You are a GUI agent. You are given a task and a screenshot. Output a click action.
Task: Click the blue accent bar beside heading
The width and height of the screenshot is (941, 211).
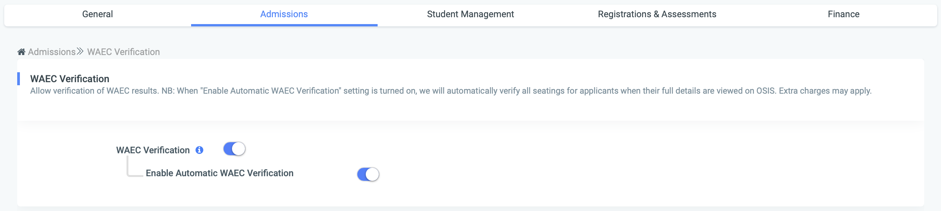[18, 79]
